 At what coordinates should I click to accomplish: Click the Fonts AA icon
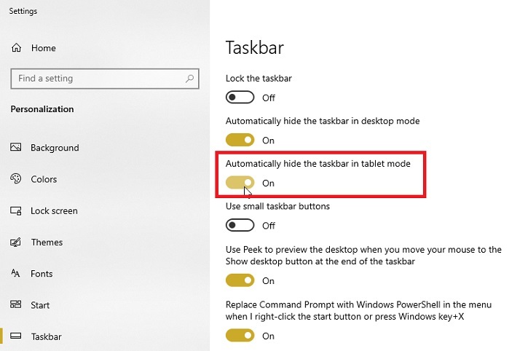click(15, 273)
